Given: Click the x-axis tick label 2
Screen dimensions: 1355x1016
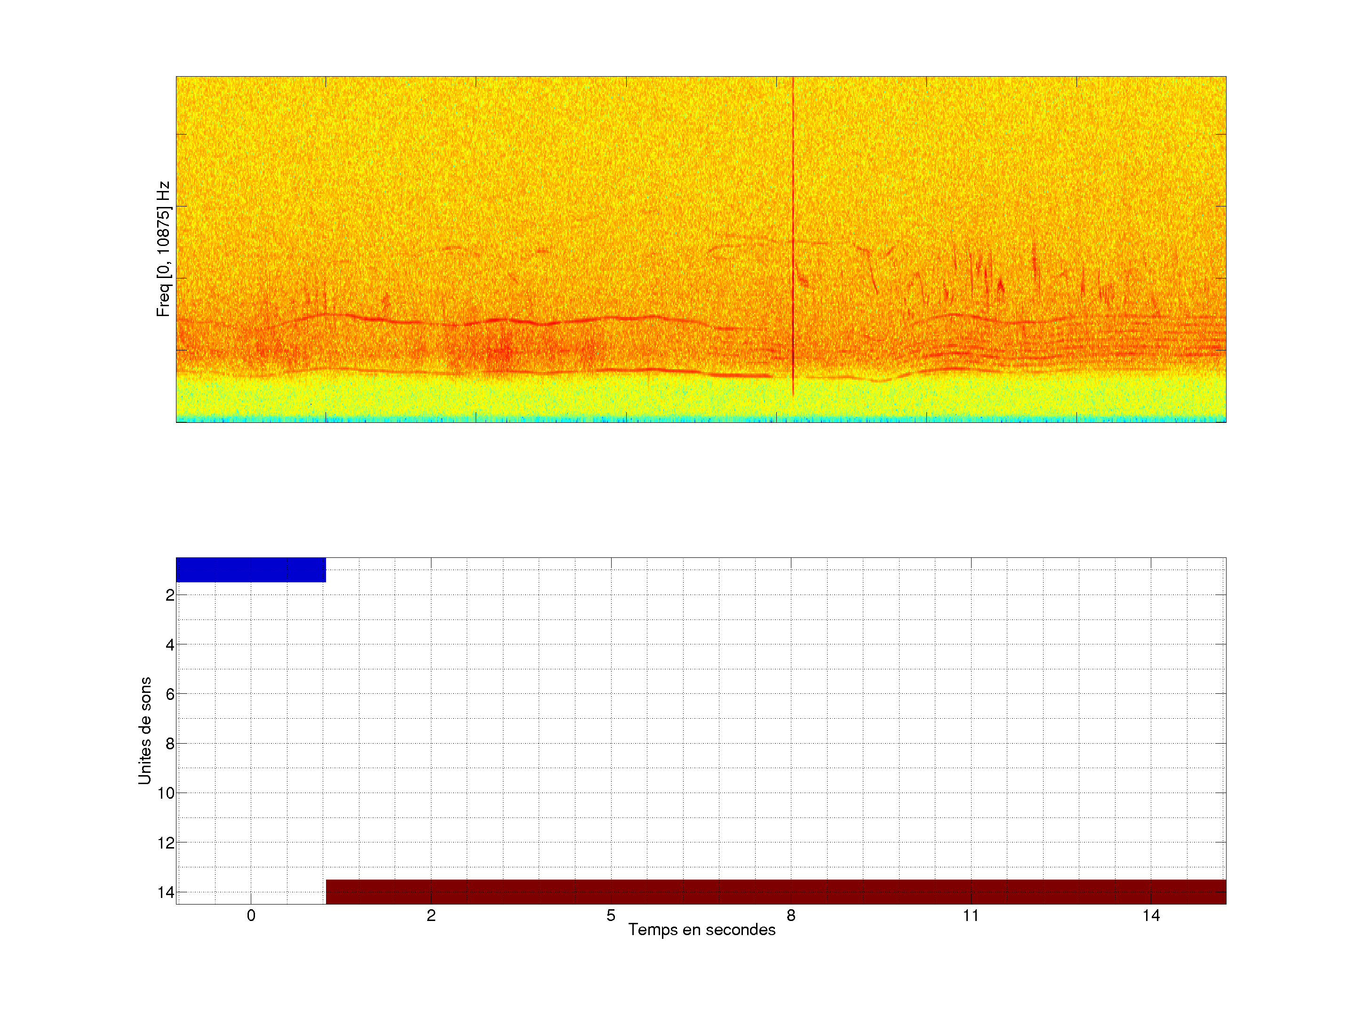Looking at the screenshot, I should [x=431, y=915].
